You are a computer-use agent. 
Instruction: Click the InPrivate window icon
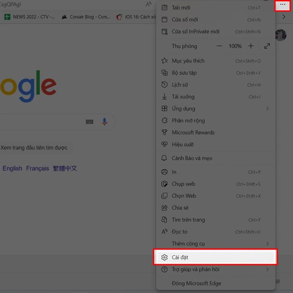coord(164,31)
